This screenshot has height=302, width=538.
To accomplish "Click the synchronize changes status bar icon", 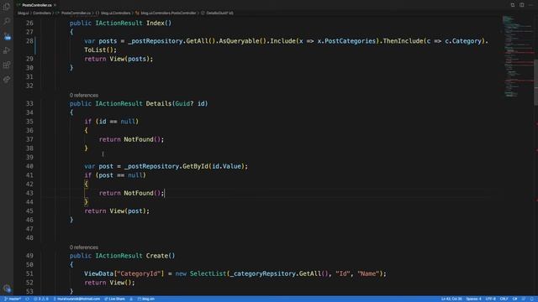I will pyautogui.click(x=28, y=299).
